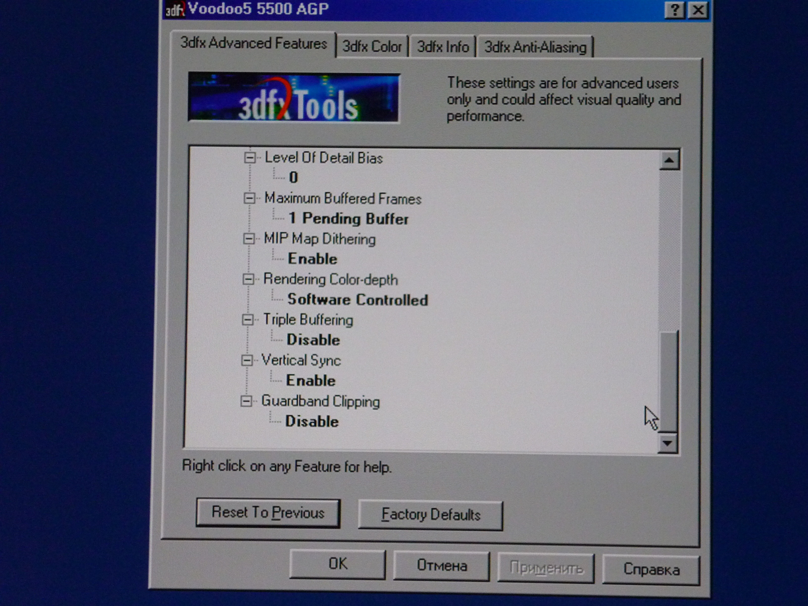
Task: Click the Disable value under Guardband Clipping
Action: [x=312, y=421]
